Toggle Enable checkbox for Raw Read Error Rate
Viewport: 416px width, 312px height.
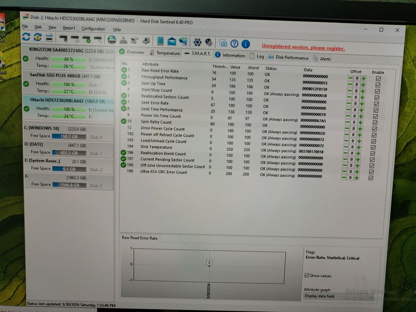coord(379,78)
